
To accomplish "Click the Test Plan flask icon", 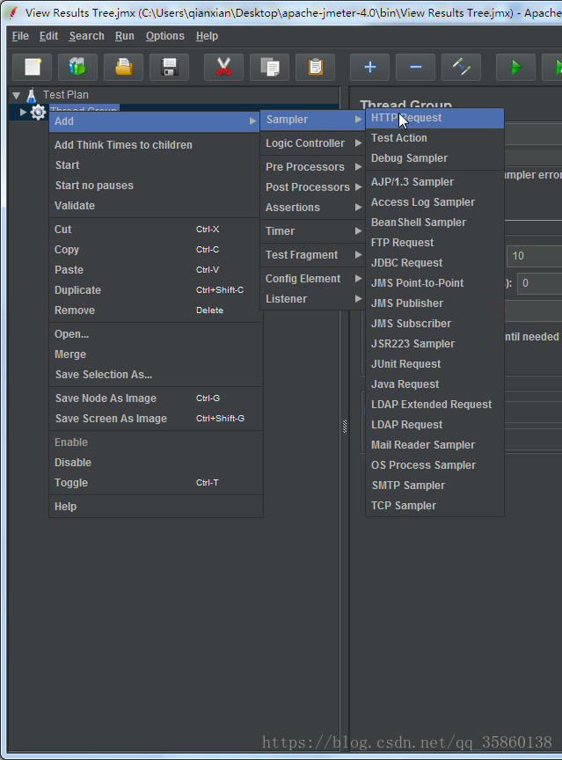I will (32, 95).
